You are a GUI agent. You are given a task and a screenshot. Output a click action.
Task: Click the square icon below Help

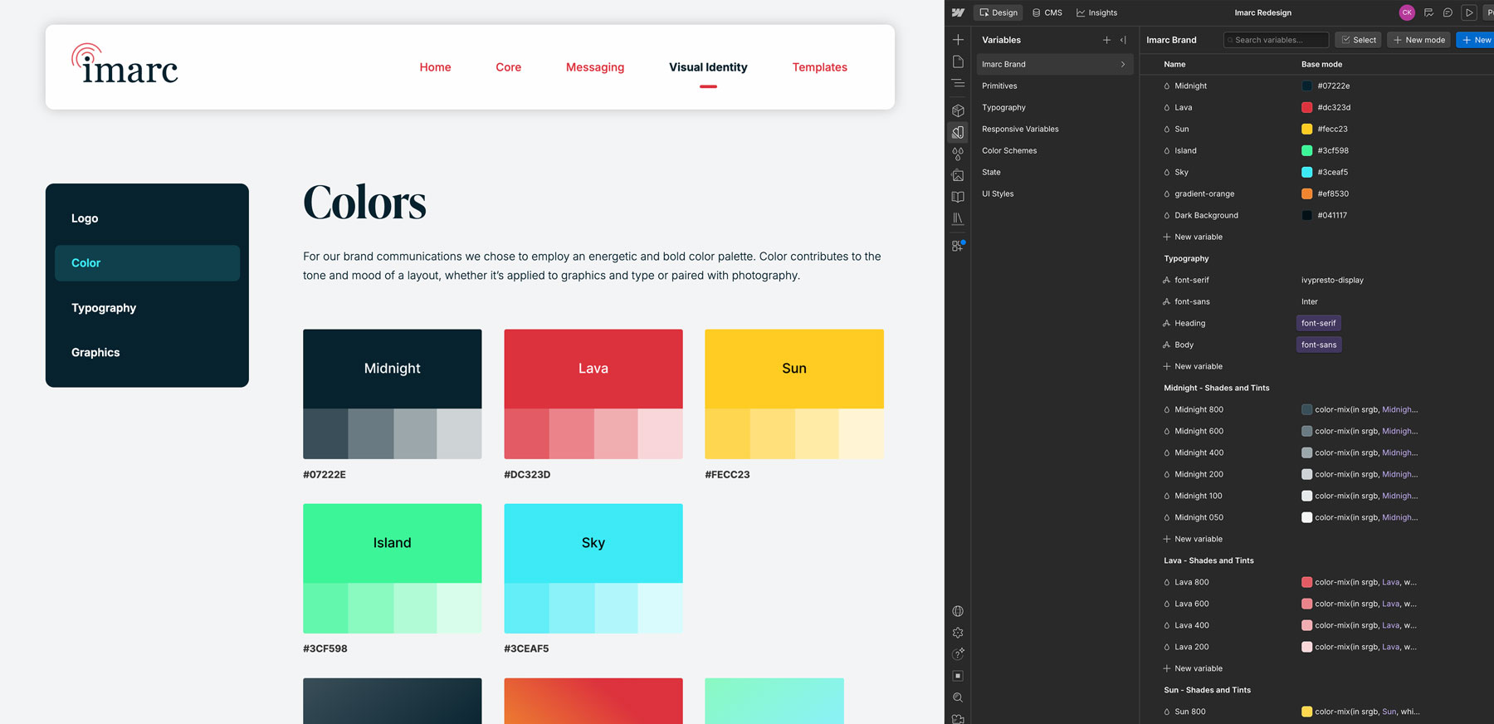958,676
